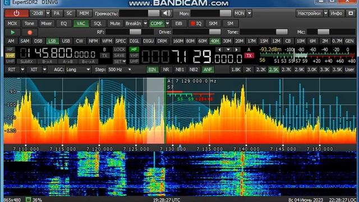359x202 pixels.
Task: Select User filter bandwidth
Action: click(x=349, y=70)
